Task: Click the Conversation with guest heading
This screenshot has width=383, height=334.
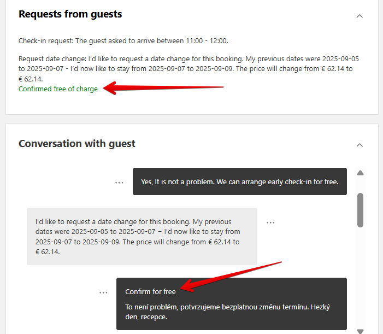Action: click(x=77, y=144)
